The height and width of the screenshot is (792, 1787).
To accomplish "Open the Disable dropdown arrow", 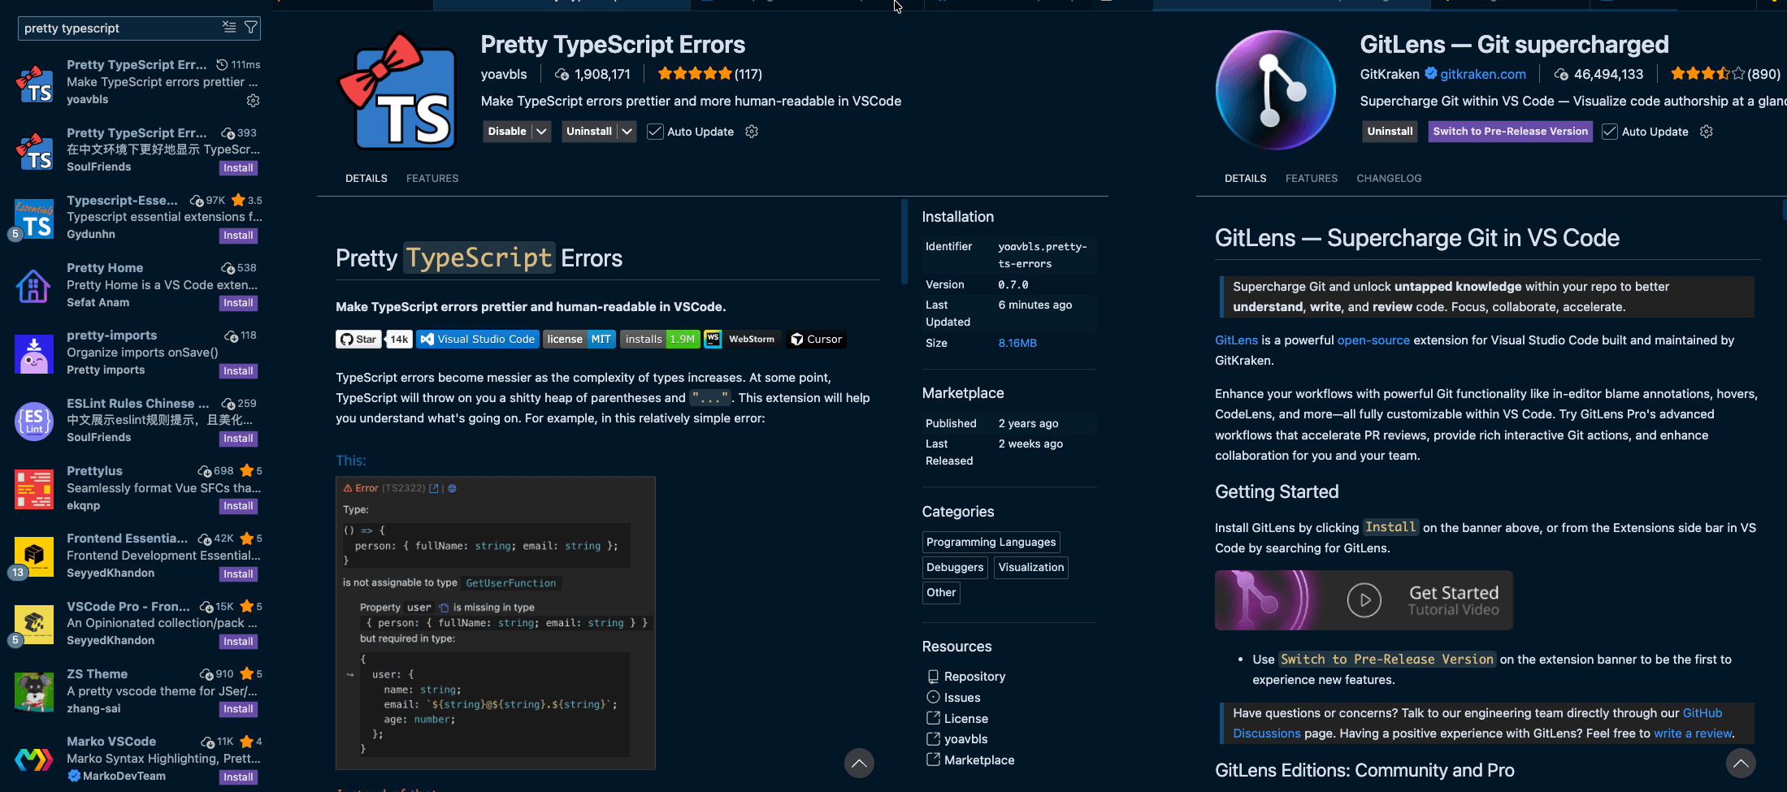I will tap(540, 131).
